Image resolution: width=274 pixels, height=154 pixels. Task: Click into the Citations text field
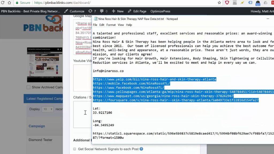click(82, 114)
